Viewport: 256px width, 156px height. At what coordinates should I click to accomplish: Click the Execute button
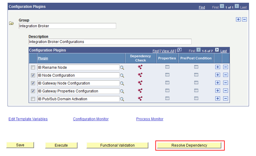(x=61, y=145)
